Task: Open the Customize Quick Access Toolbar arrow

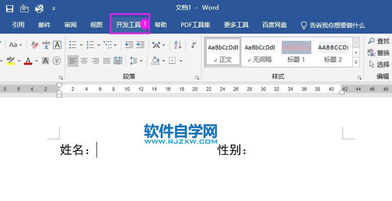Action: pyautogui.click(x=54, y=9)
